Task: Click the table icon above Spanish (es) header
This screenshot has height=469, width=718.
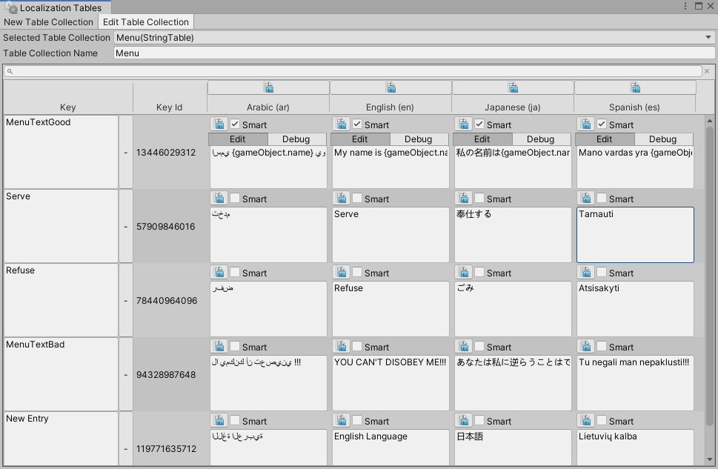Action: click(x=636, y=87)
